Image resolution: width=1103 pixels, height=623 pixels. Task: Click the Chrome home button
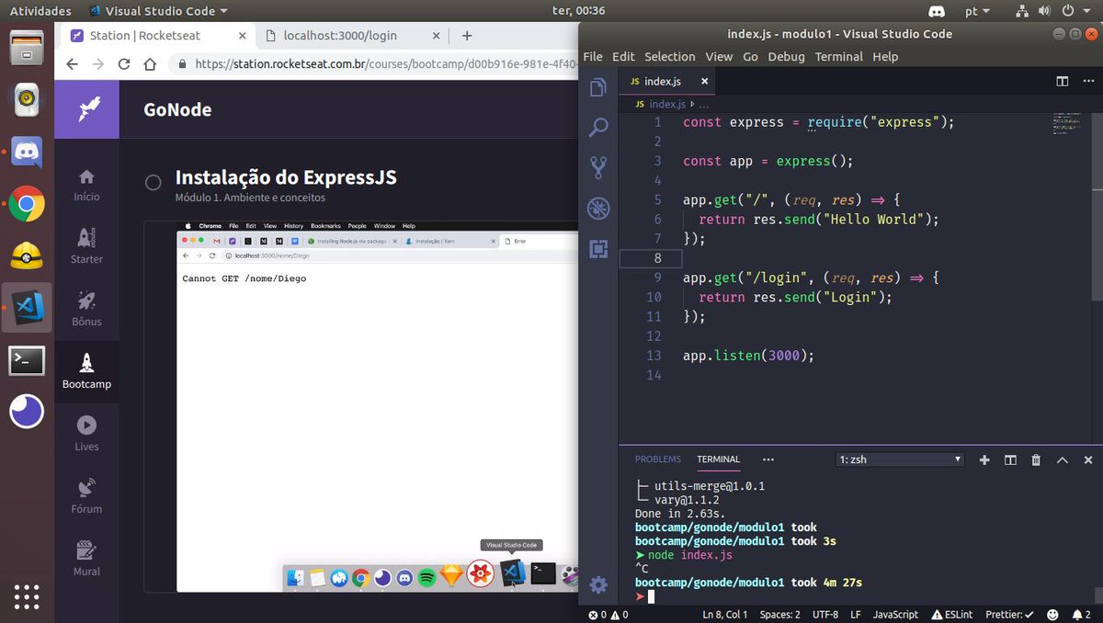150,64
